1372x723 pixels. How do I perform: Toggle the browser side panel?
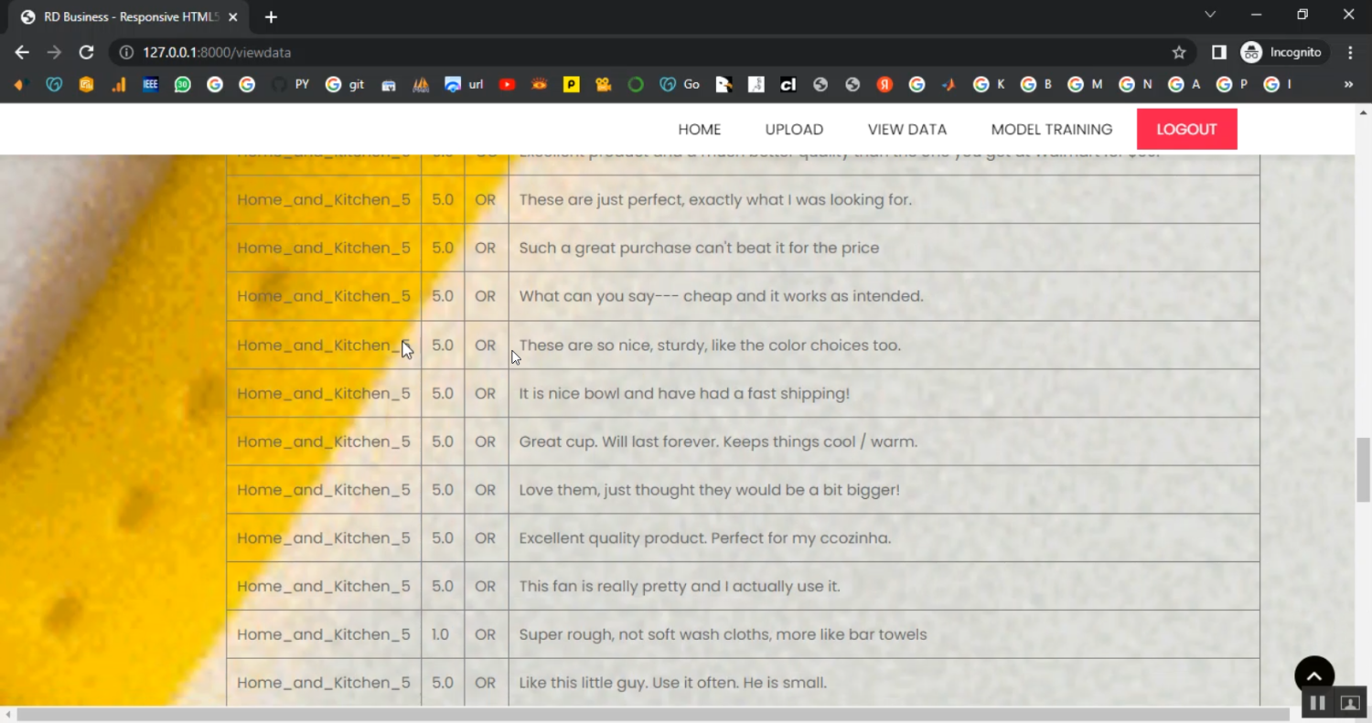pos(1218,53)
